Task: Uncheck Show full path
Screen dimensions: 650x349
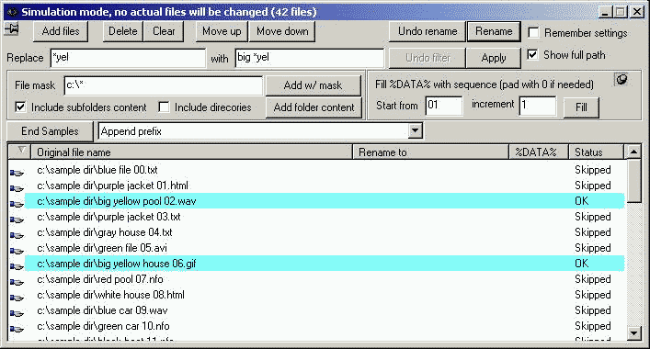Action: pos(532,55)
